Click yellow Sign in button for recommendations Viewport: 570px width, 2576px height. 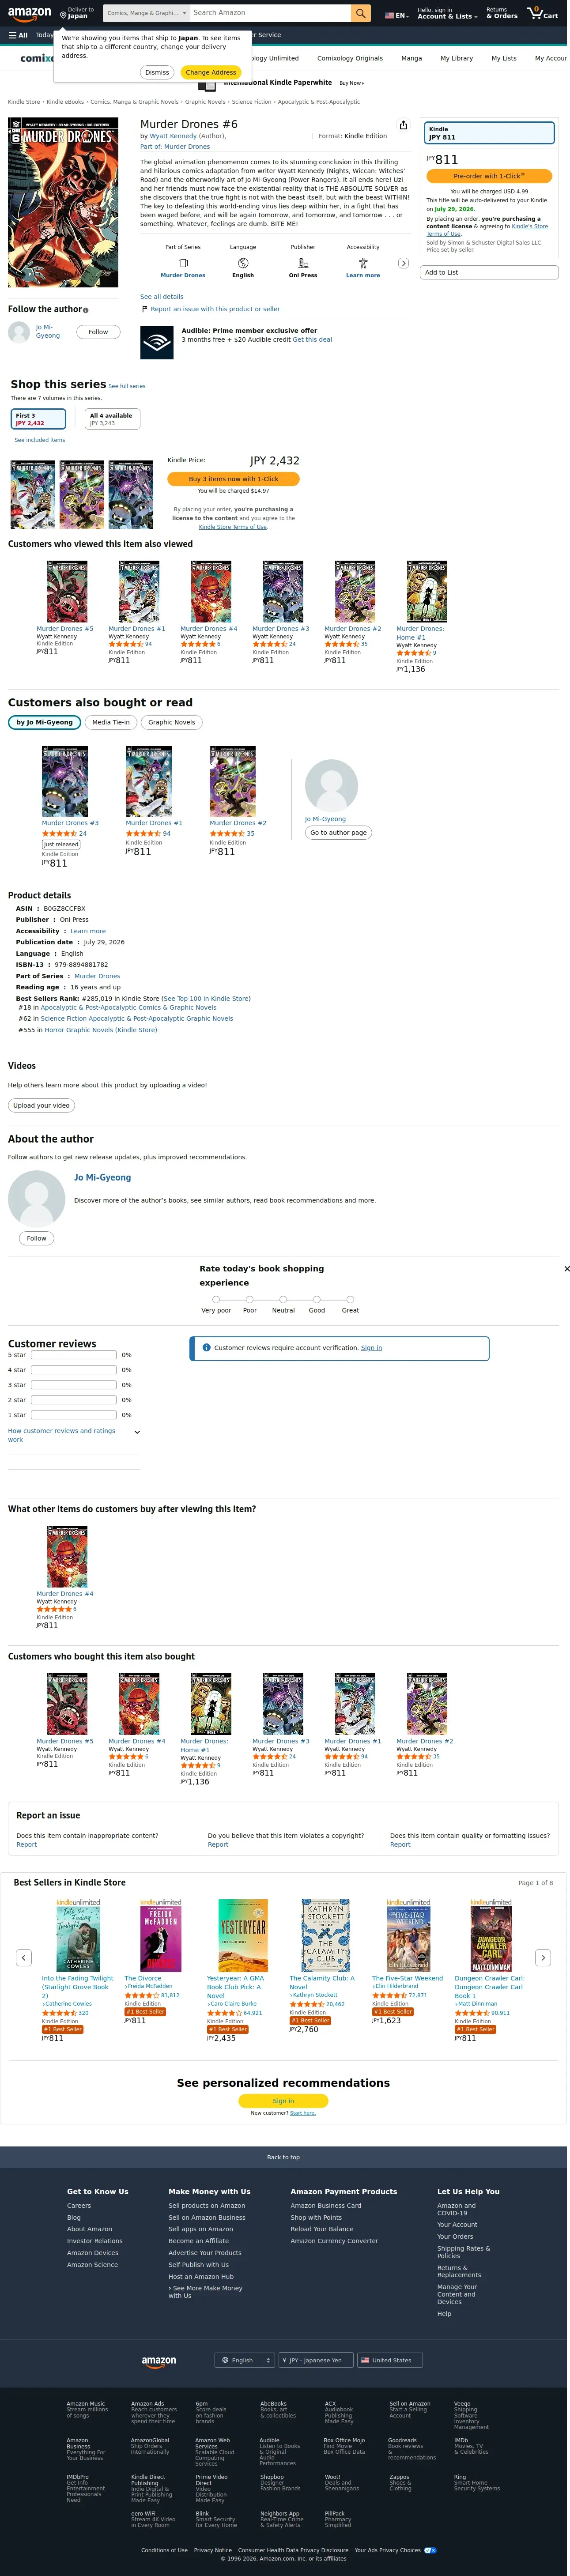(284, 2100)
